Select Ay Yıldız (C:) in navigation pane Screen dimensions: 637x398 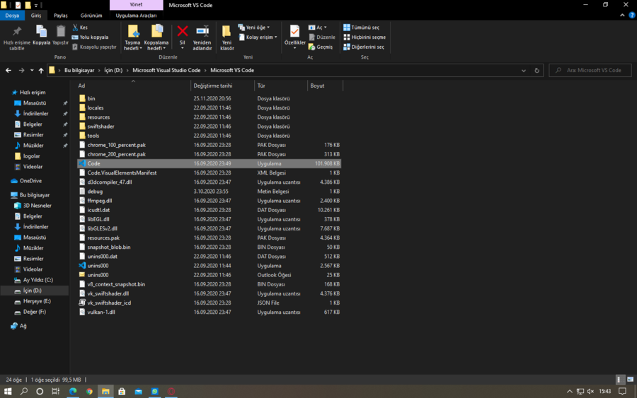click(x=38, y=280)
